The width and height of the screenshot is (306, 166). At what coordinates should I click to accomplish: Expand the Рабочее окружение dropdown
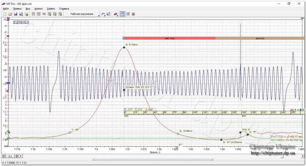99,15
